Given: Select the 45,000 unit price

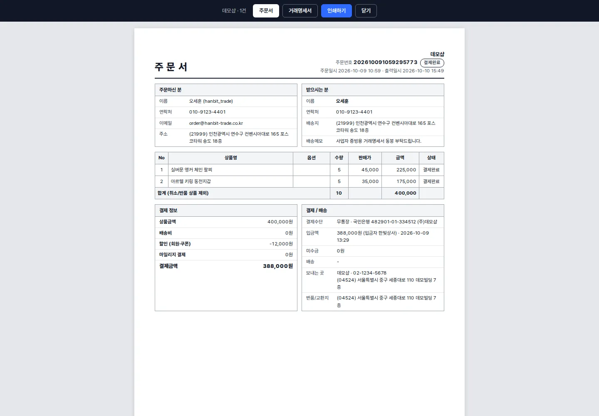Looking at the screenshot, I should (370, 170).
